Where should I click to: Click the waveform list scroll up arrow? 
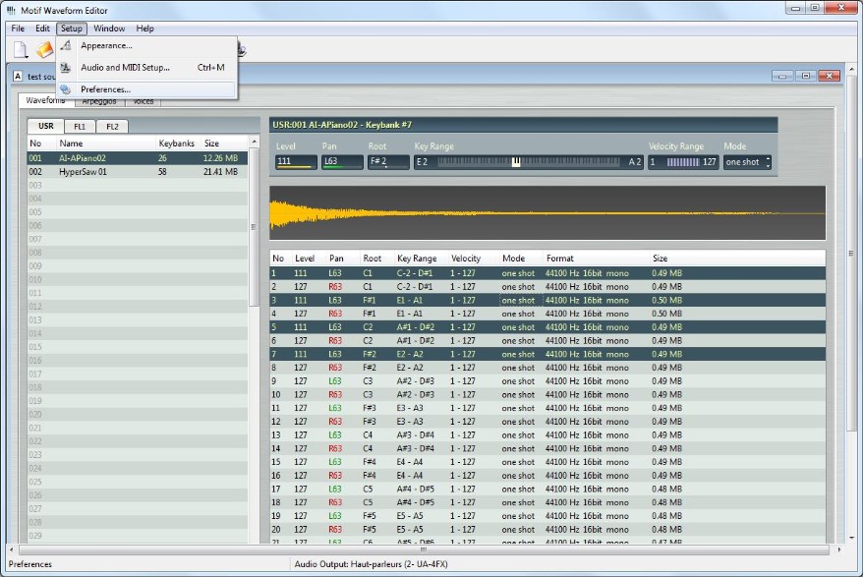click(x=254, y=143)
